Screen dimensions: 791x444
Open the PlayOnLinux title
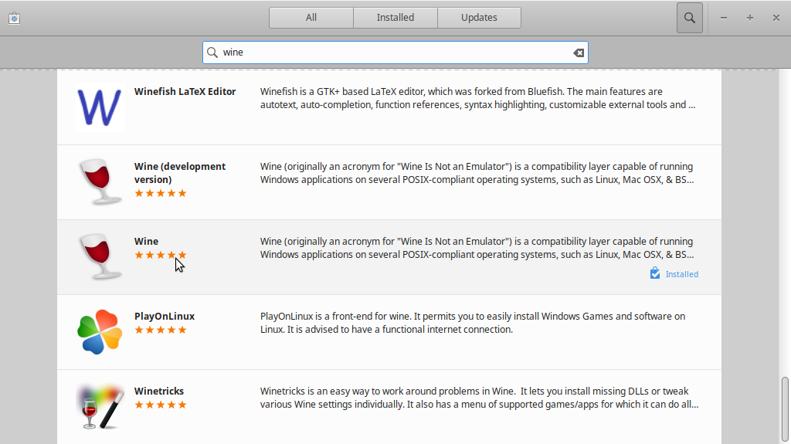(x=165, y=317)
